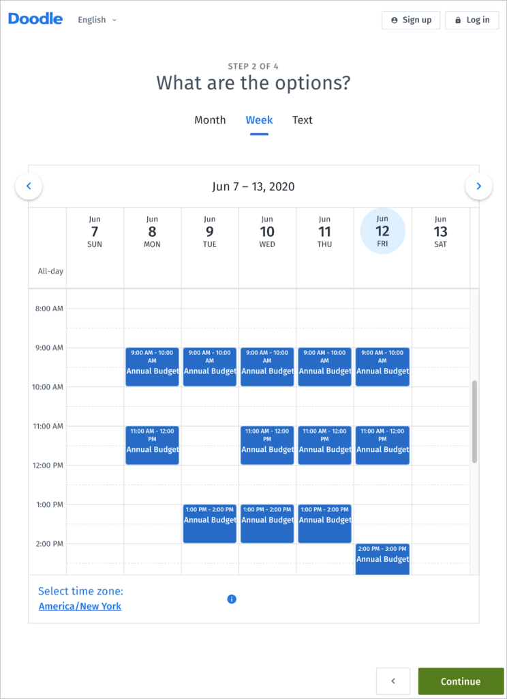Open the English language dropdown
The image size is (507, 699).
(x=97, y=20)
